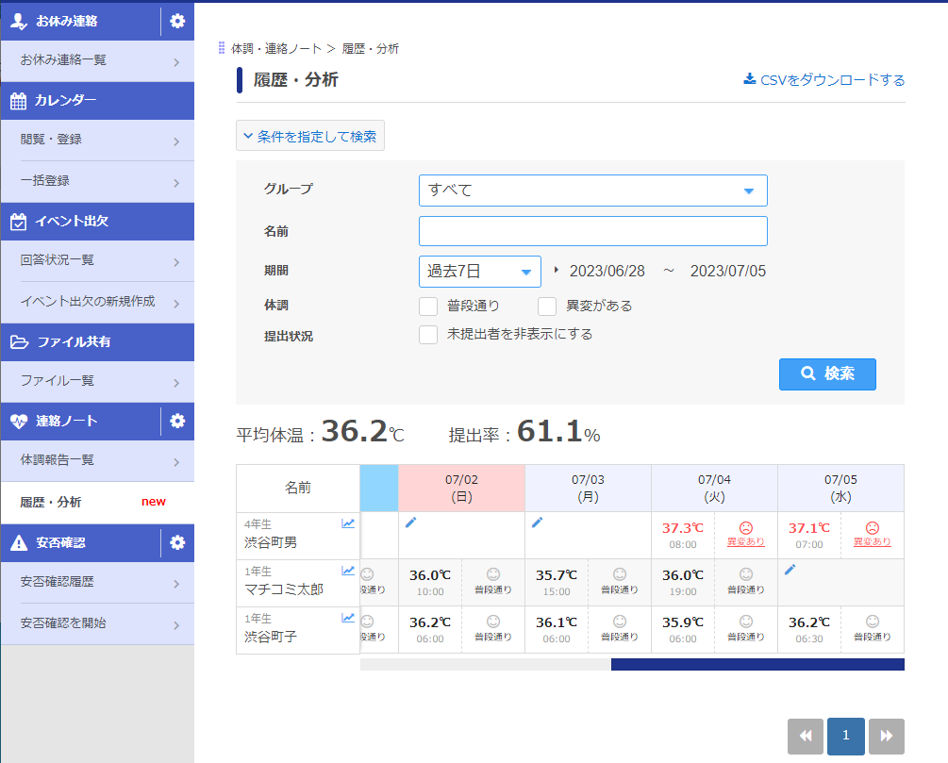Open settings gear beside お休み連絡
Screen dimensions: 948x763
[177, 21]
